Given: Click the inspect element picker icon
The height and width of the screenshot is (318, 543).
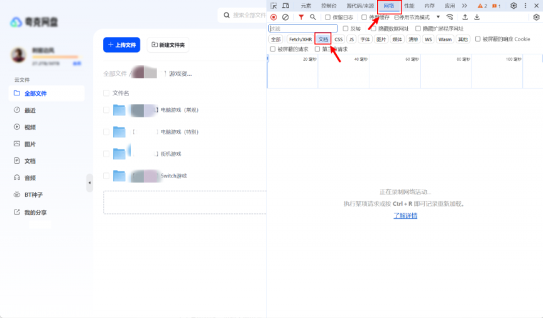Looking at the screenshot, I should pos(274,6).
